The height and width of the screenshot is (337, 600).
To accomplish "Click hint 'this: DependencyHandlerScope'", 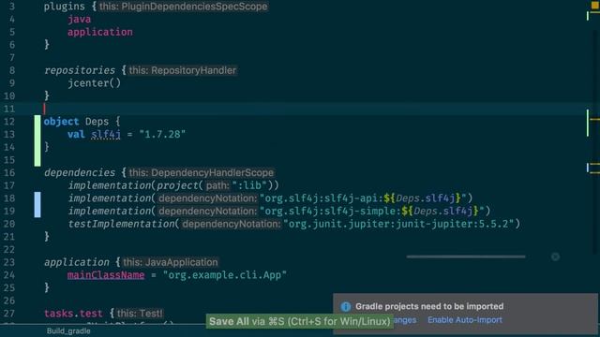I will 202,172.
